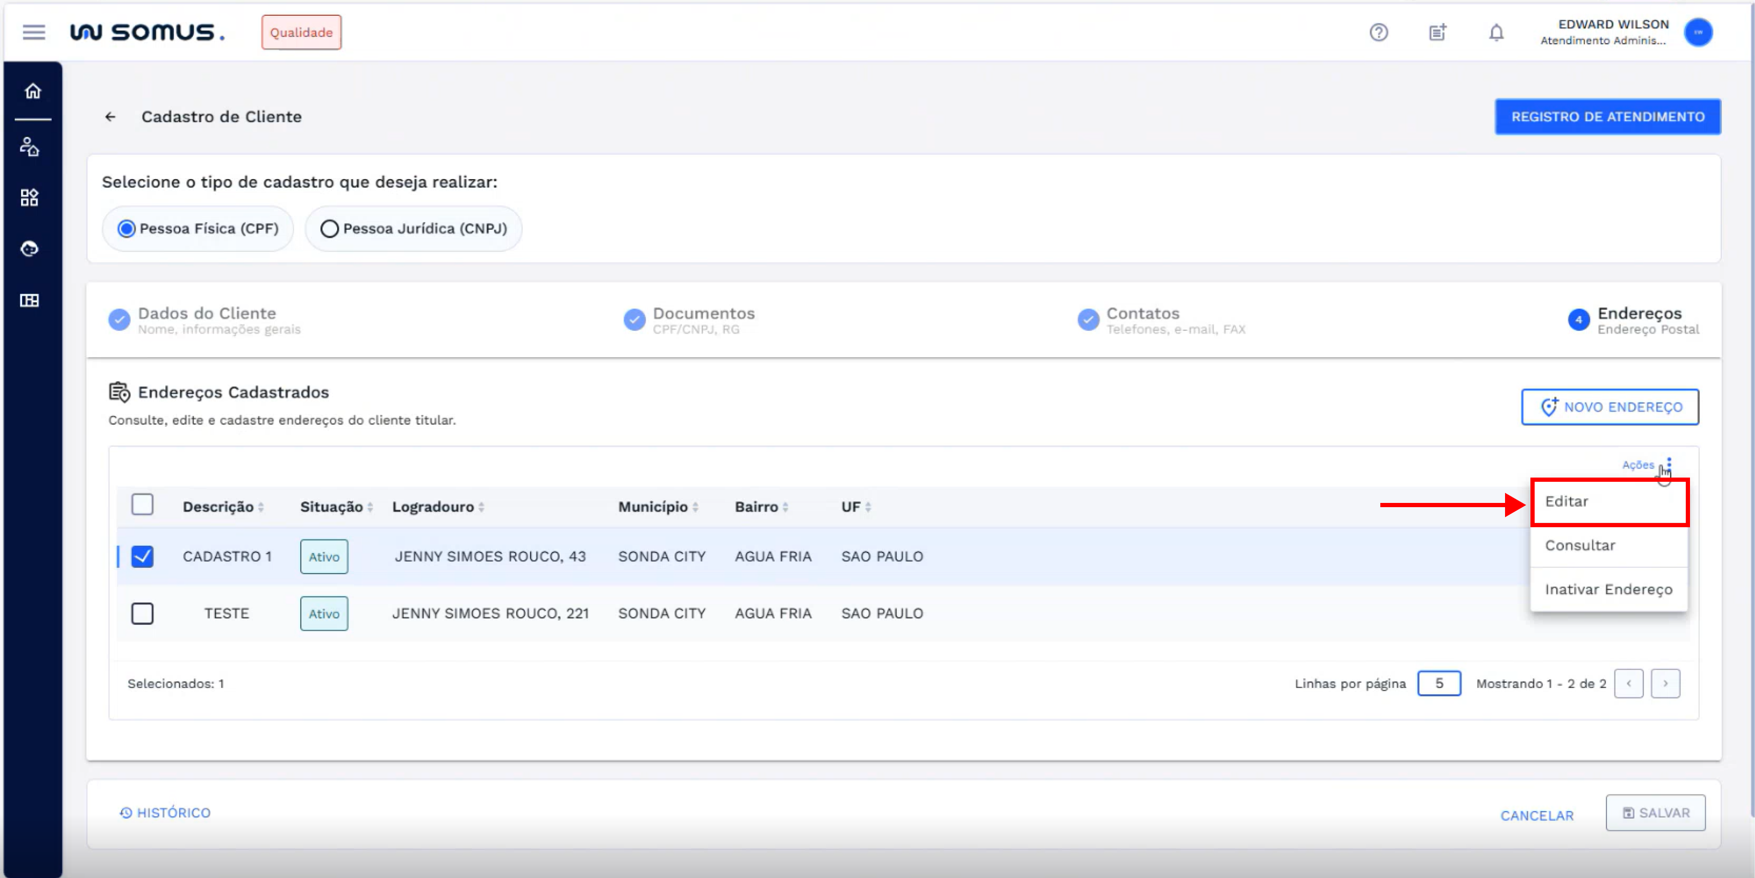Click the Linhas por página input field
This screenshot has width=1755, height=878.
coord(1438,683)
